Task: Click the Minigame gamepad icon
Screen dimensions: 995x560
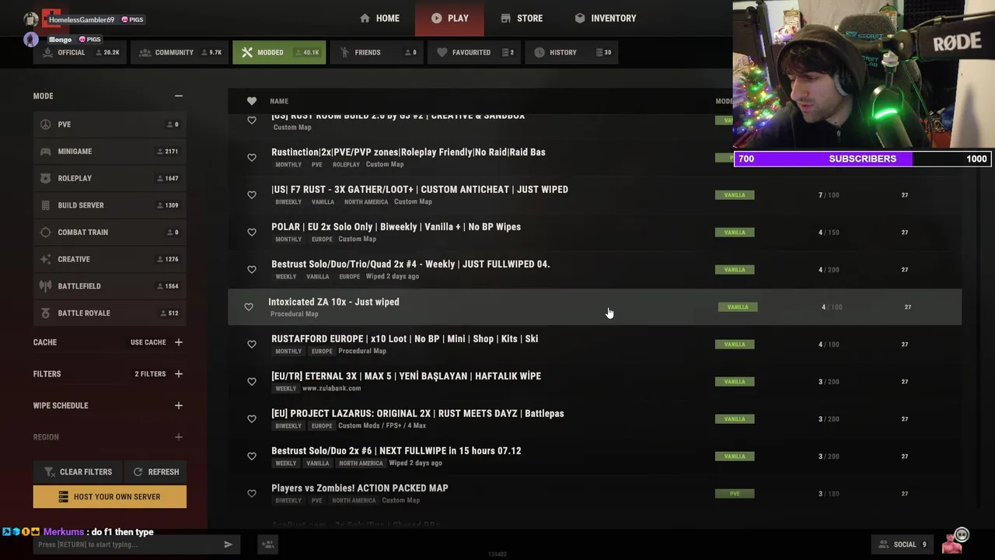Action: coord(45,152)
